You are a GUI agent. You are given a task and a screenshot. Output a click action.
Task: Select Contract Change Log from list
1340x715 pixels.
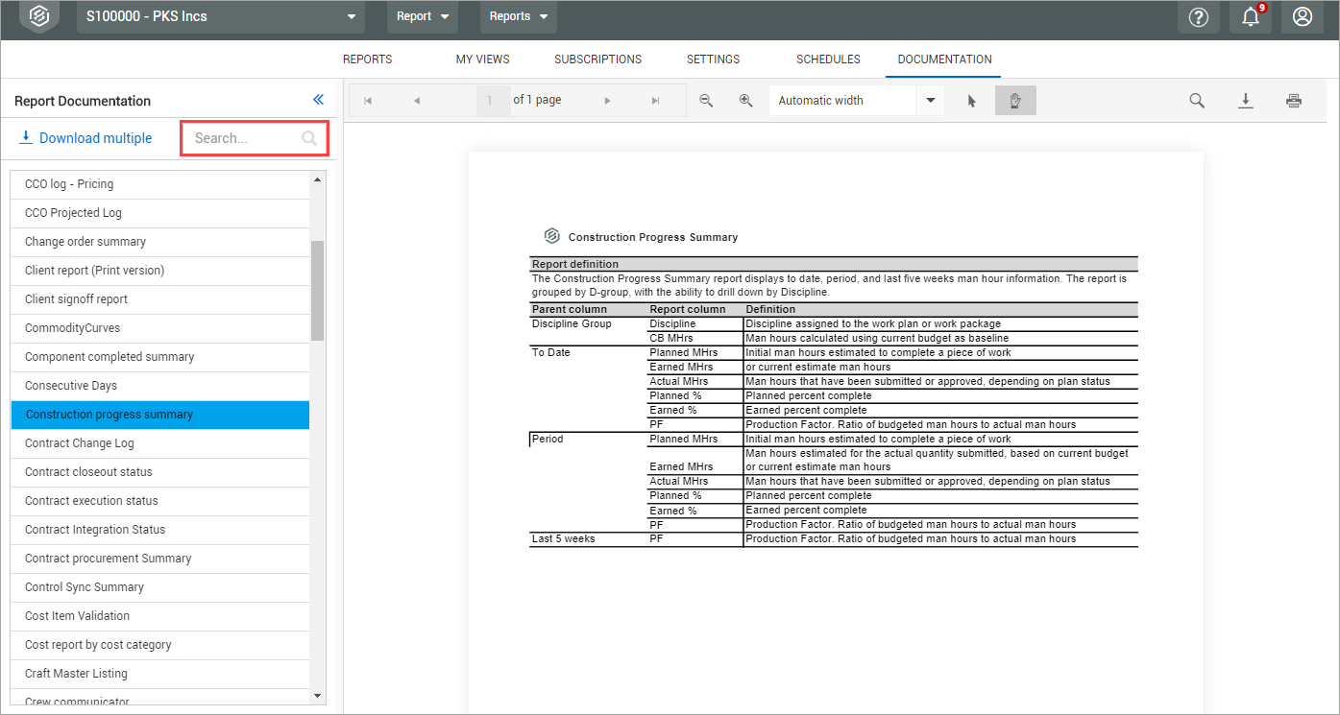click(x=80, y=443)
